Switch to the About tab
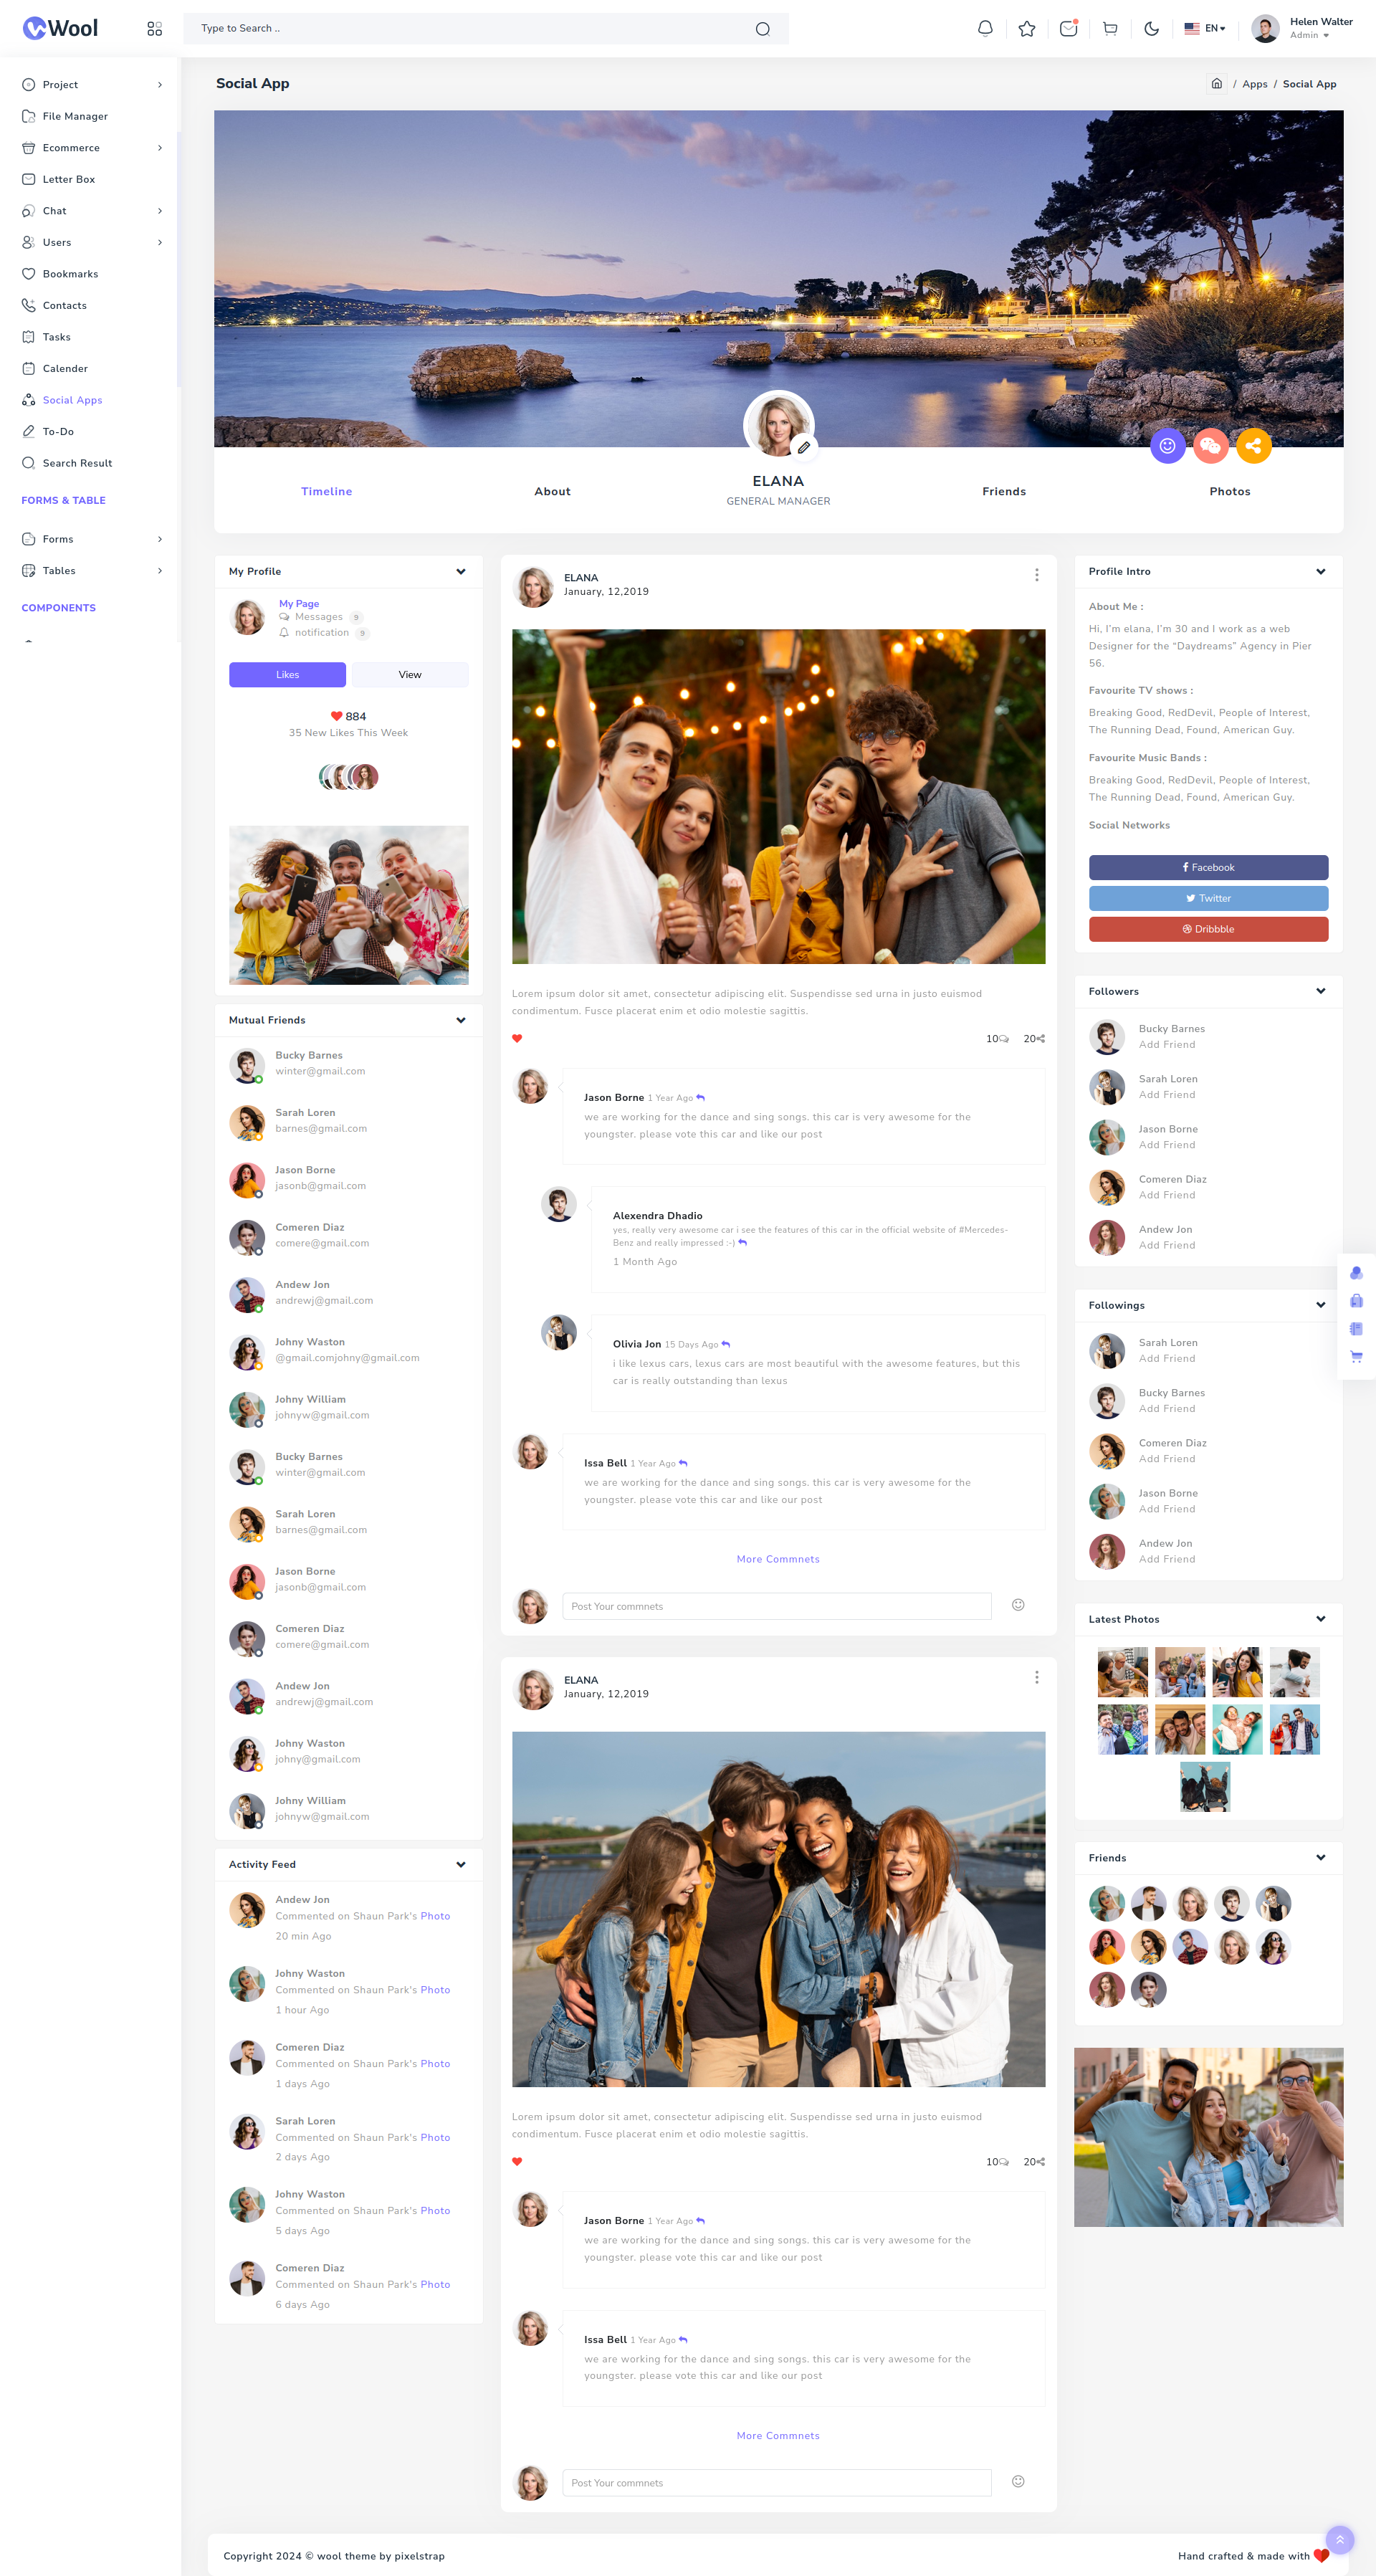The height and width of the screenshot is (2576, 1376). (552, 491)
